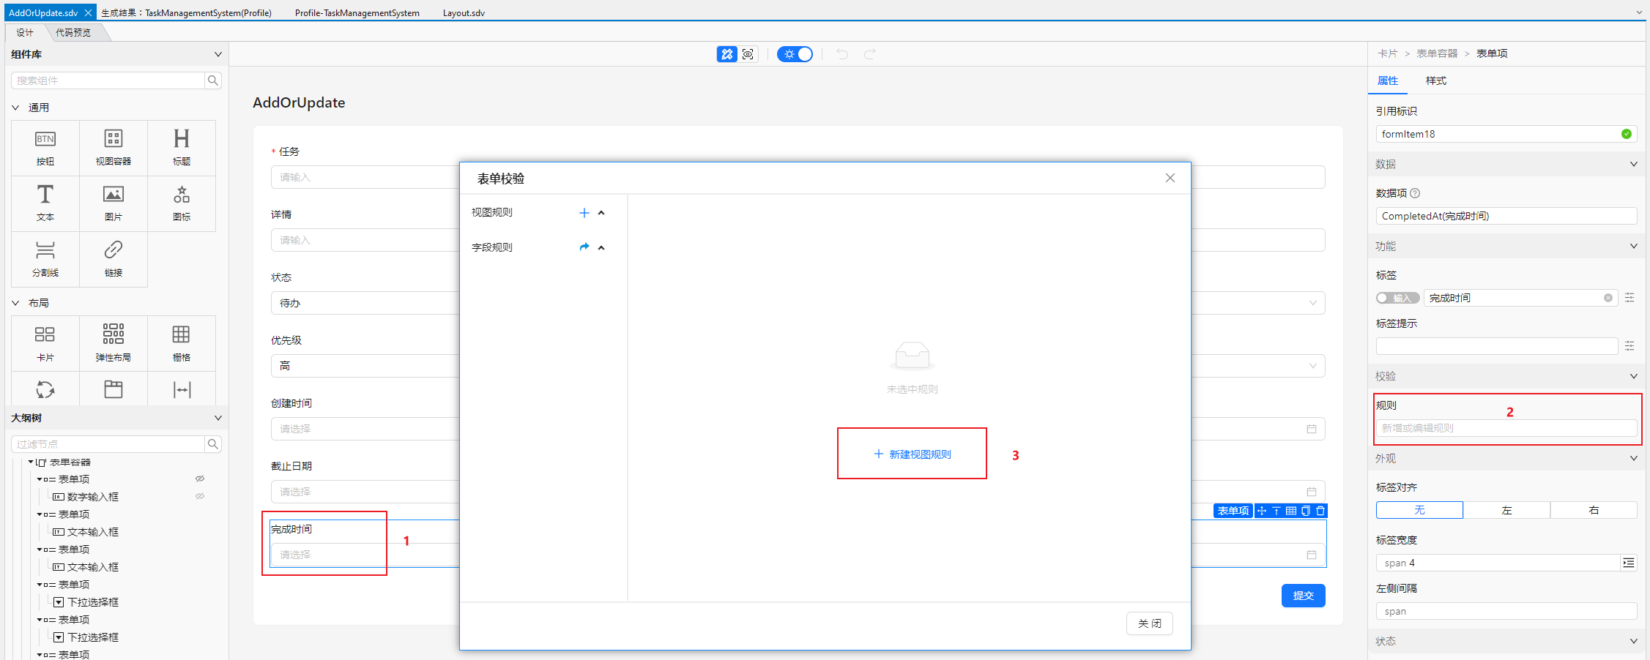
Task: Click the design mode pencil-ruler icon
Action: coord(726,54)
